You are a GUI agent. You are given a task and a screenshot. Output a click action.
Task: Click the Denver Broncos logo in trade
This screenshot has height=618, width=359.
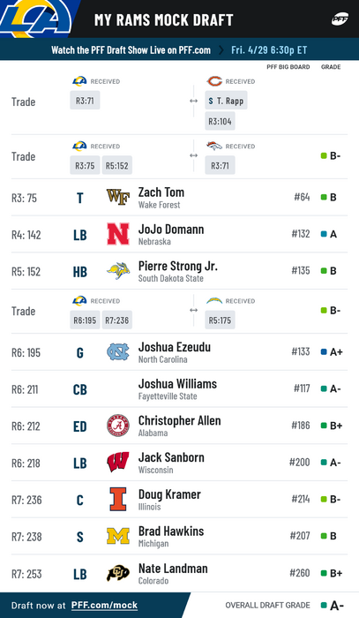point(214,146)
